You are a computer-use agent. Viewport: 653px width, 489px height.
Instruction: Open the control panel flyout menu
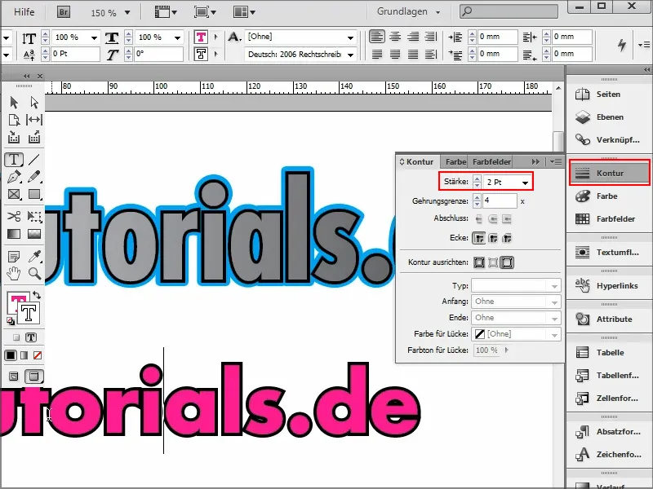(x=644, y=45)
